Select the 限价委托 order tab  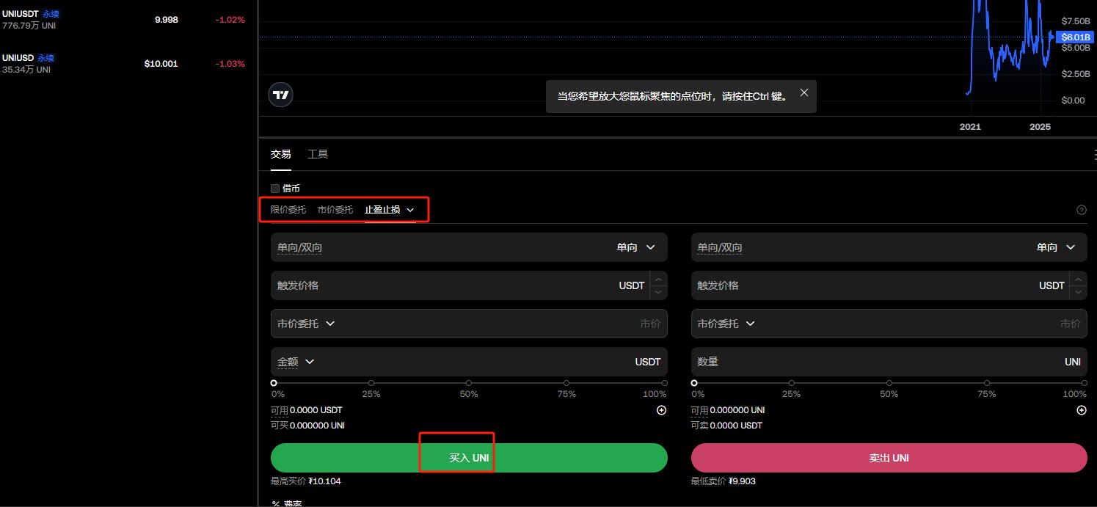(x=288, y=210)
